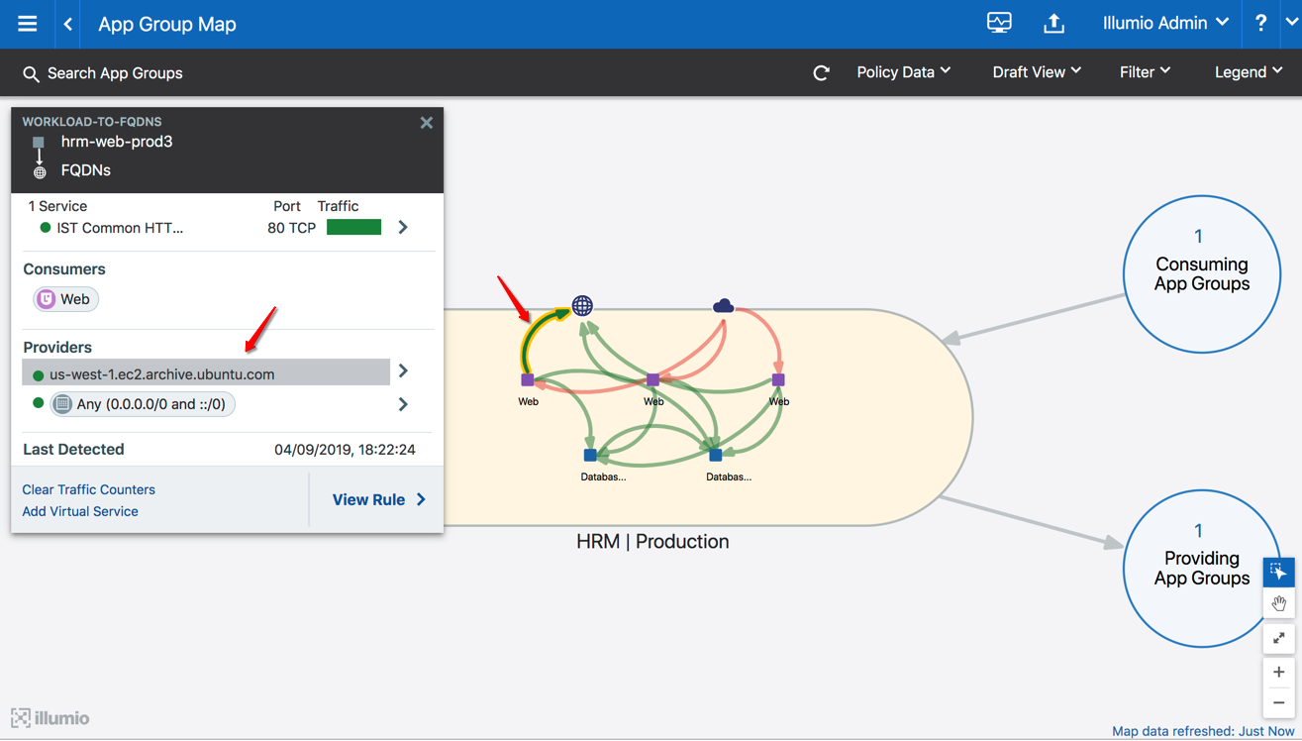Viewport: 1302px width, 741px height.
Task: Select the right Web workload node
Action: [x=778, y=380]
